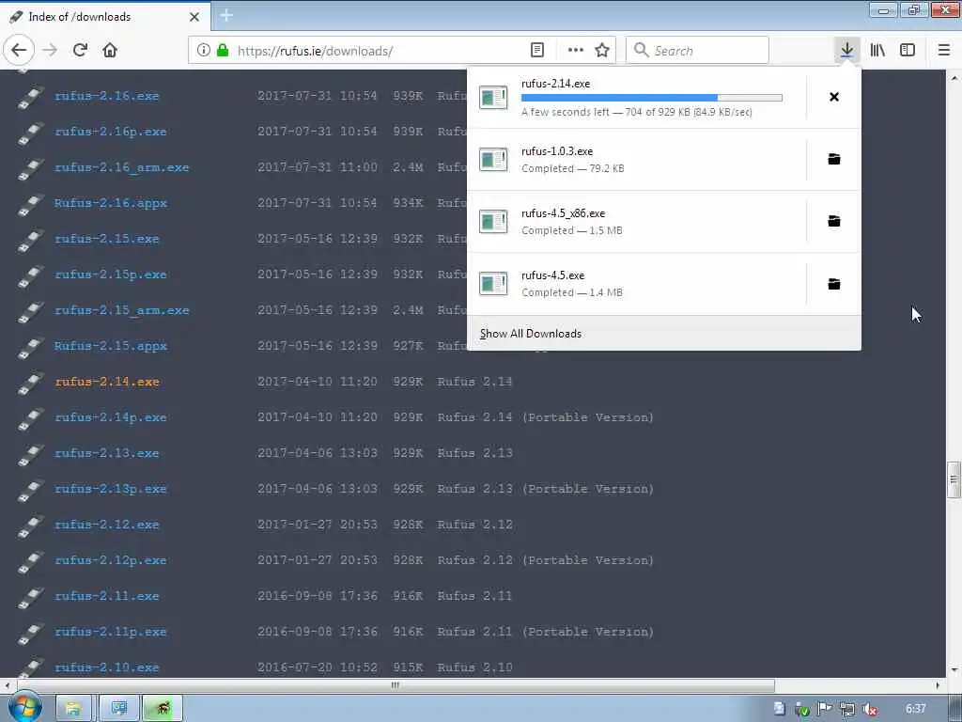Open rufus-2.13p.exe link

click(111, 489)
